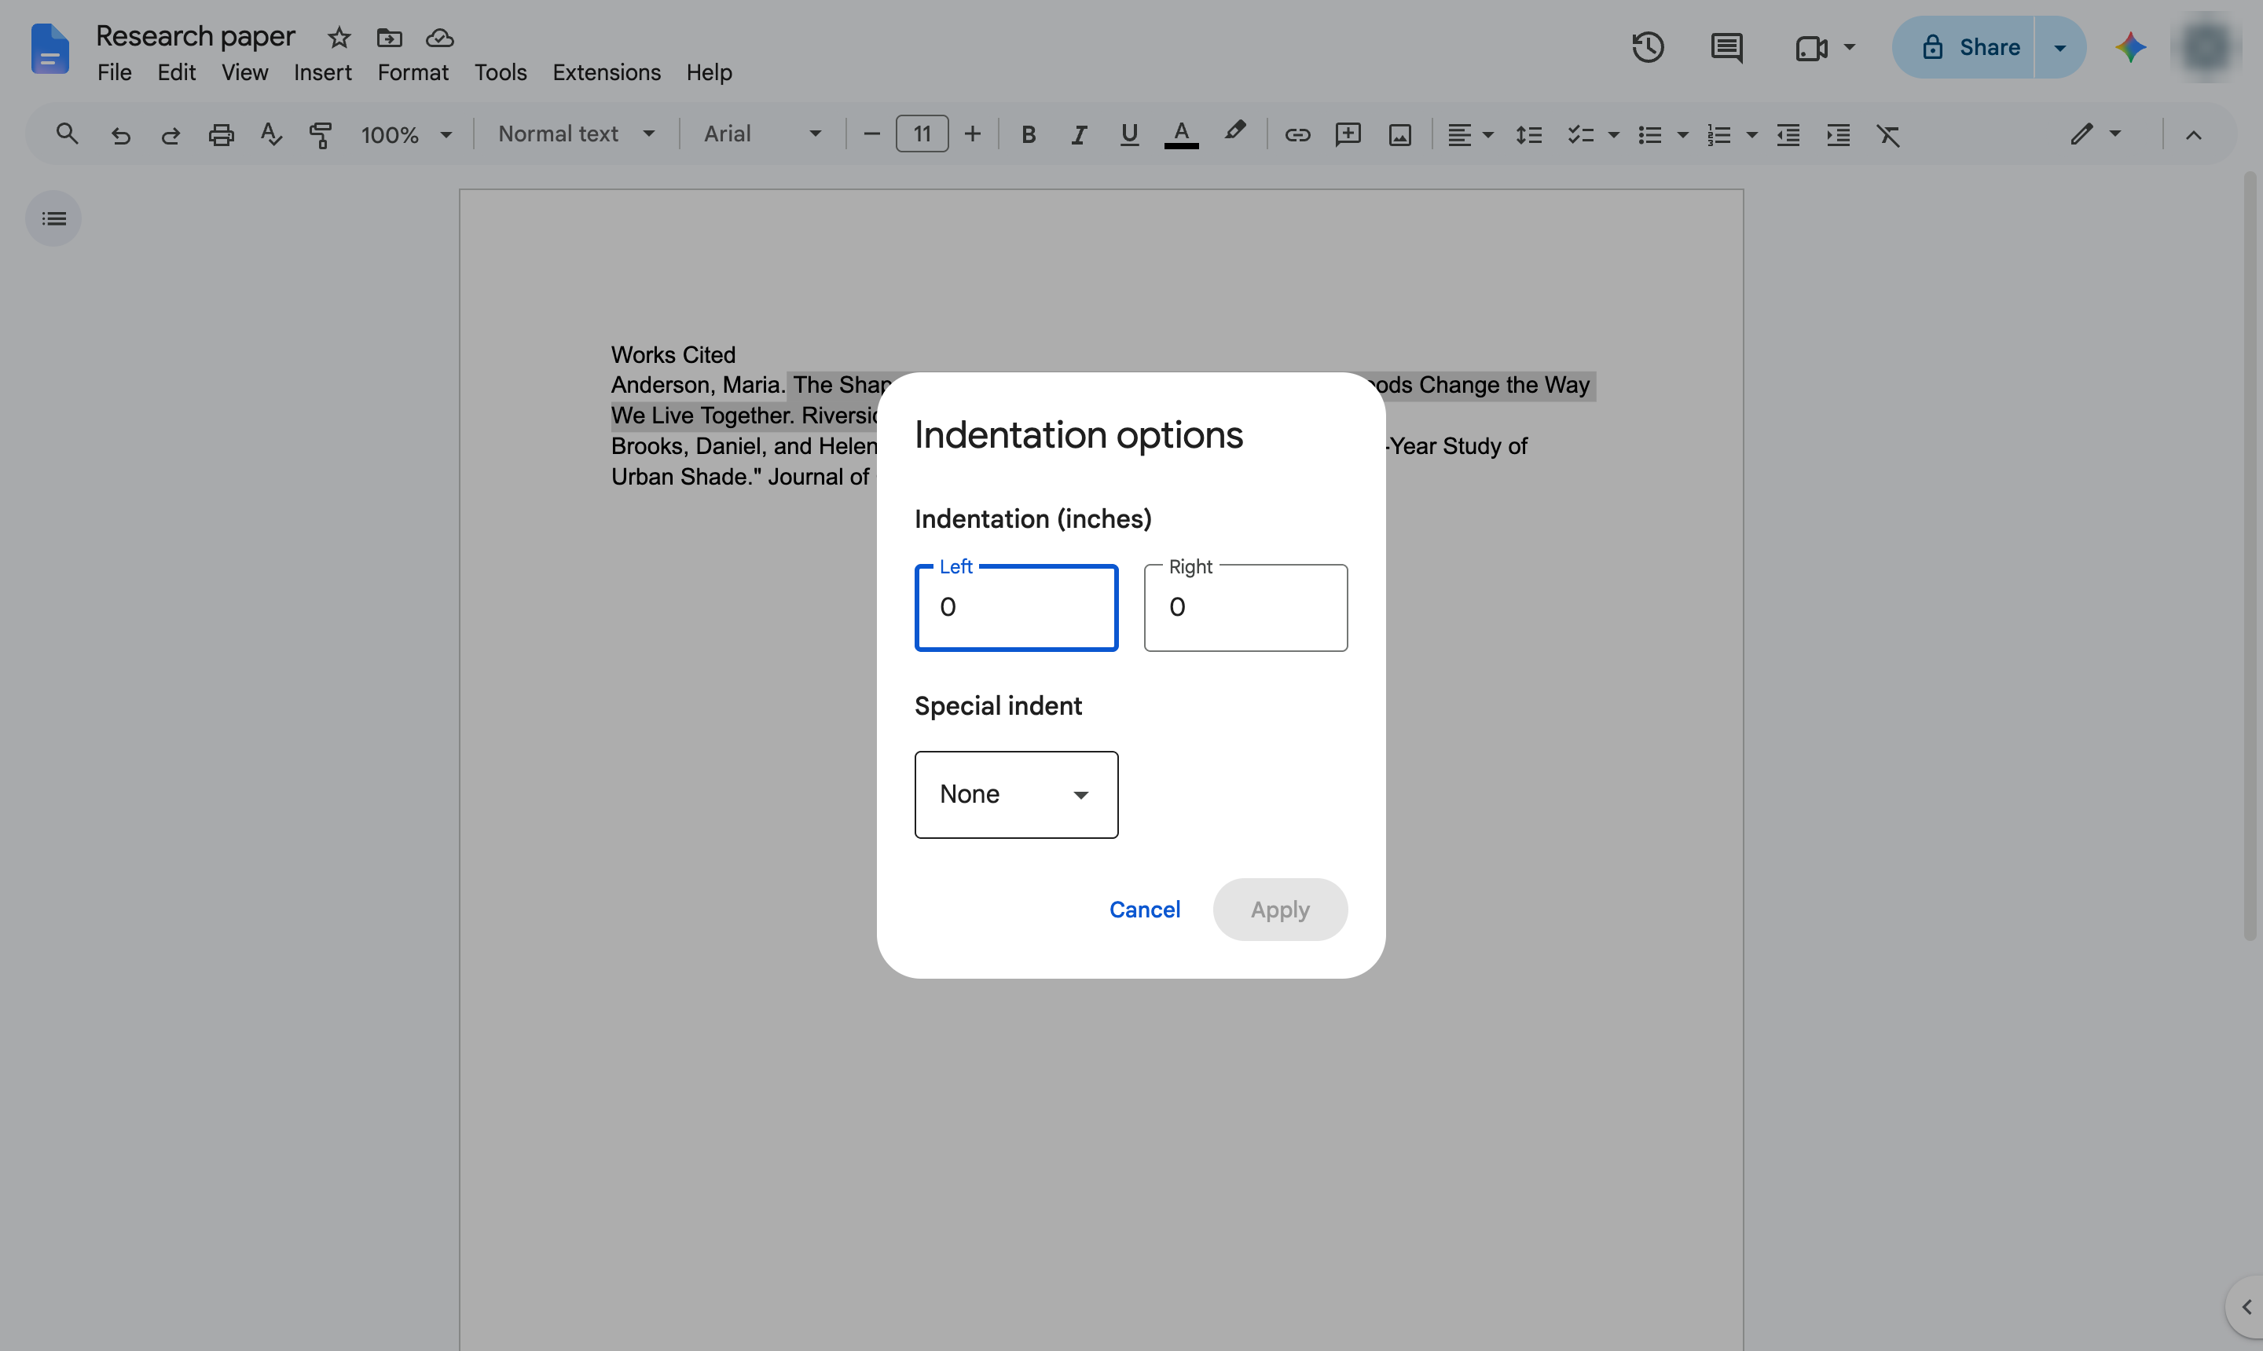
Task: Click the Left indentation input field
Action: (1016, 607)
